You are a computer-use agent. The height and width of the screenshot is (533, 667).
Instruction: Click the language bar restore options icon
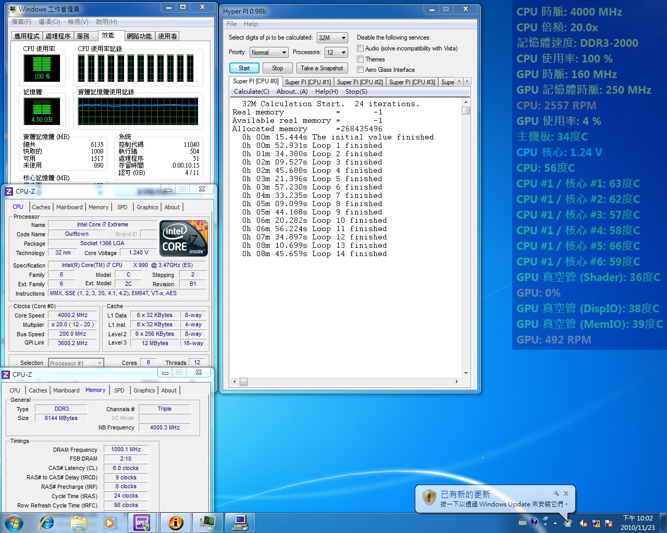pos(546,519)
